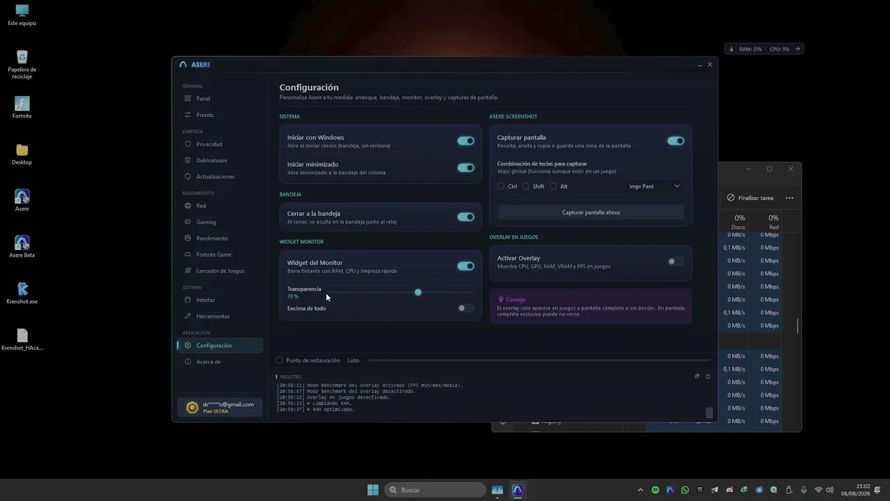Click the Interfaz window icon
The width and height of the screenshot is (890, 501).
click(188, 300)
